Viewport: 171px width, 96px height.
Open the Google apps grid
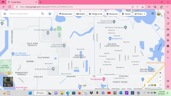pyautogui.click(x=153, y=13)
